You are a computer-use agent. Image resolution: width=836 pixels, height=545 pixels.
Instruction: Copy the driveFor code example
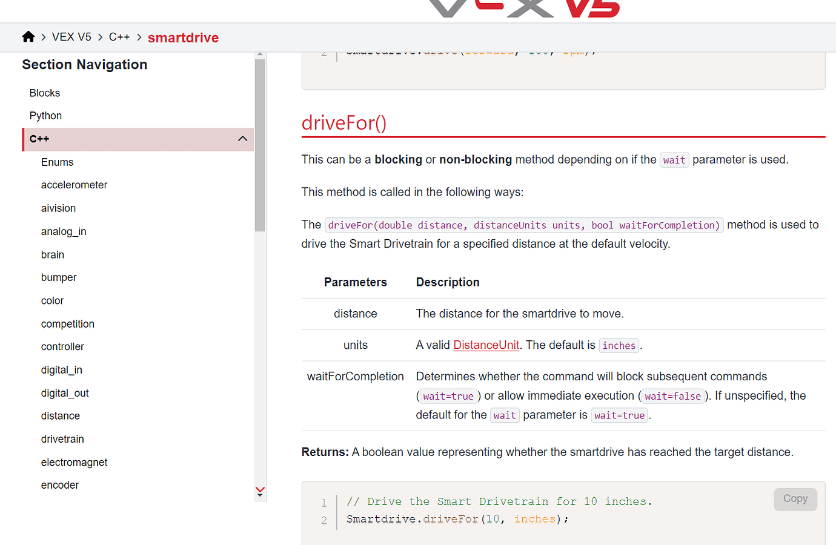[795, 498]
